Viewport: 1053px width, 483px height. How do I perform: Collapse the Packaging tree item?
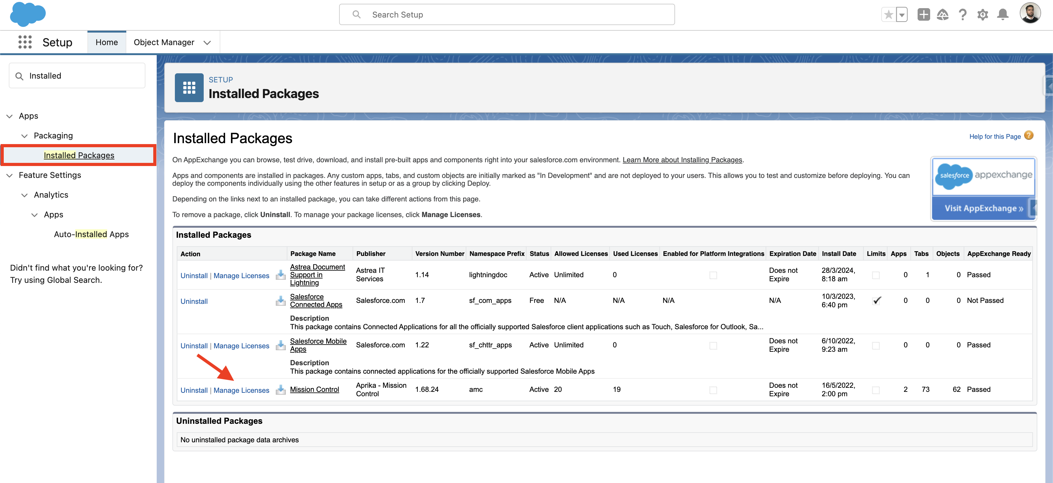tap(24, 136)
